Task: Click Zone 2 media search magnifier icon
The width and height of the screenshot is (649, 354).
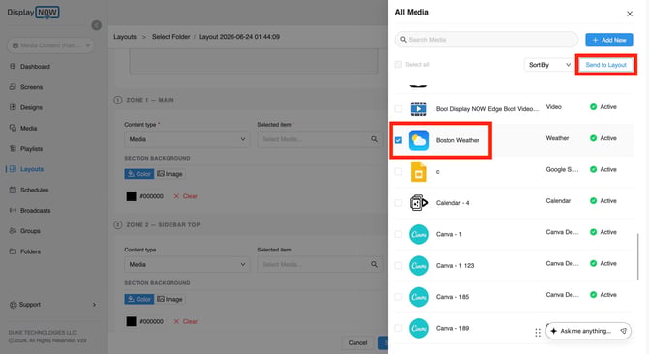Action: tap(374, 264)
